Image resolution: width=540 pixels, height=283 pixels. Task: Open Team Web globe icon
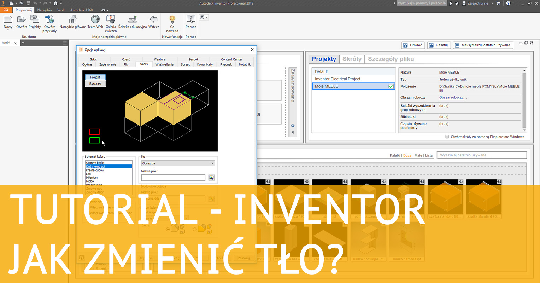pos(95,19)
